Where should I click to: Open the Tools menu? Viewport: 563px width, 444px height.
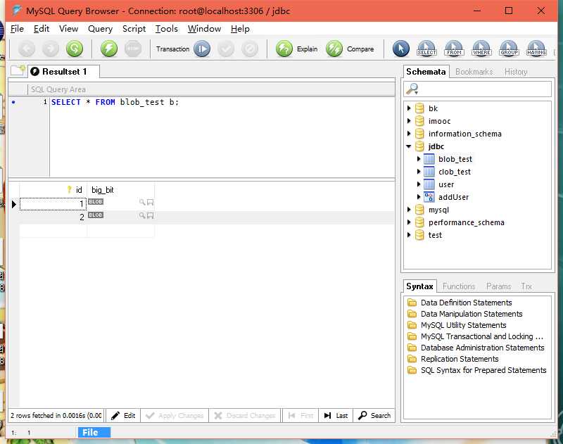pyautogui.click(x=167, y=29)
